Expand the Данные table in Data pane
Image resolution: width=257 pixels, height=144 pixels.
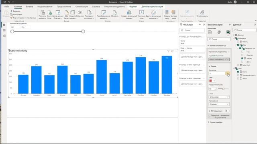coord(234,35)
